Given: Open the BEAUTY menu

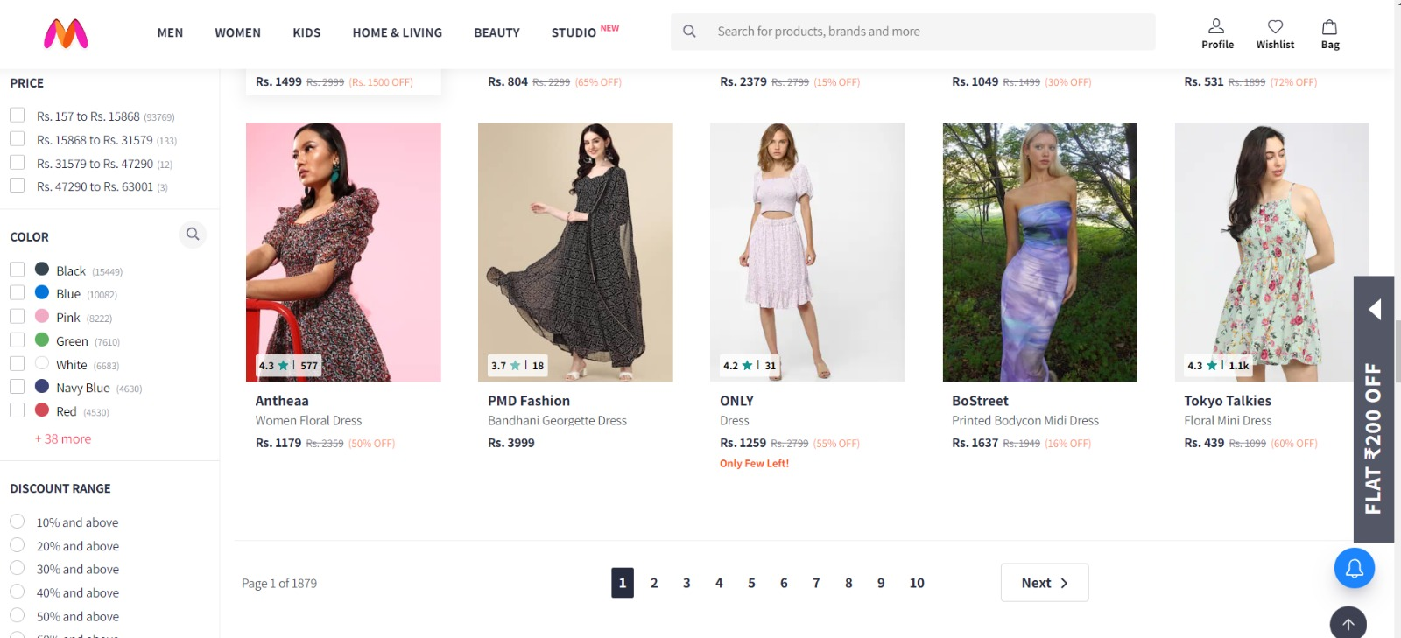Looking at the screenshot, I should pos(496,33).
